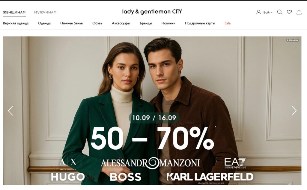Screen dimensions: 307x190
Task: Go to the Новинки section
Action: pos(168,23)
